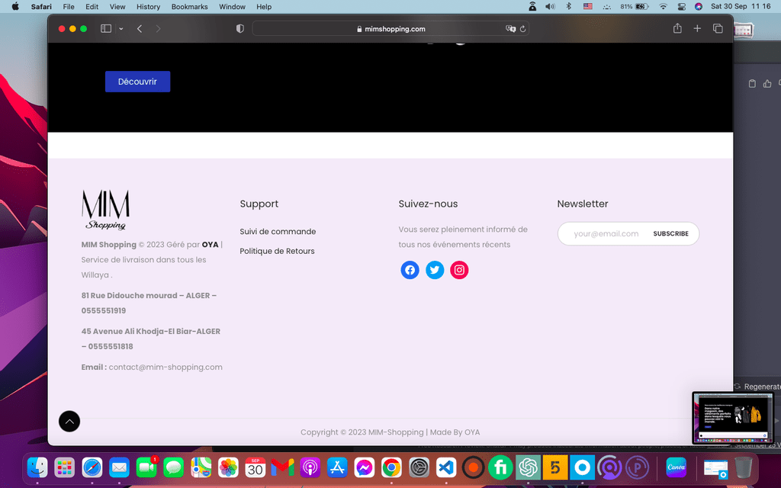Go forward to the next page
This screenshot has width=781, height=488.
(158, 29)
